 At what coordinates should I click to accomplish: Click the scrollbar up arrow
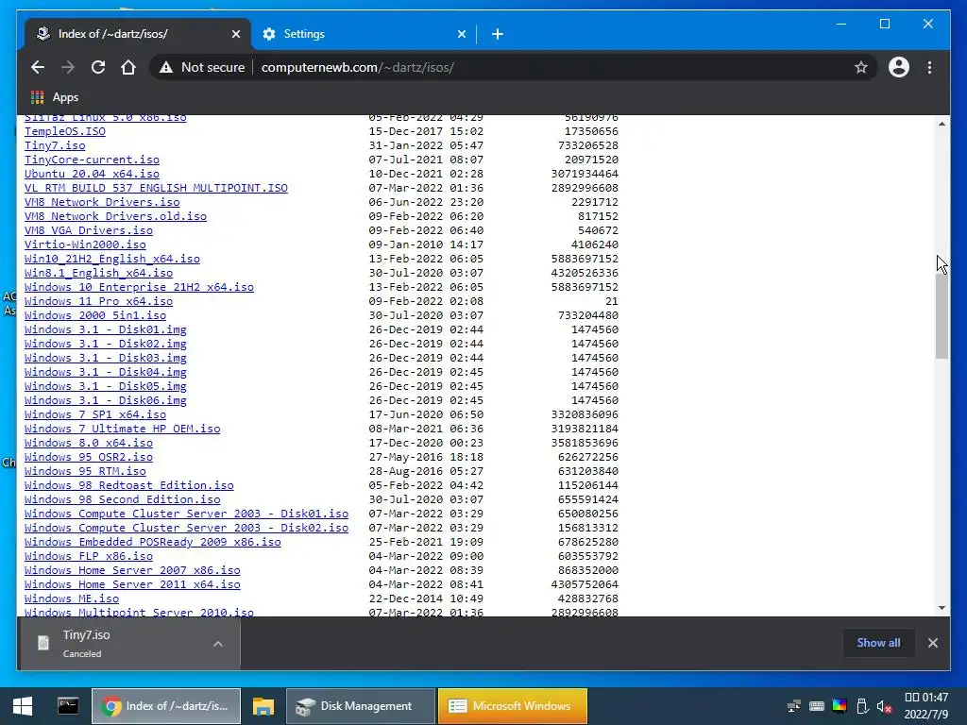point(942,124)
